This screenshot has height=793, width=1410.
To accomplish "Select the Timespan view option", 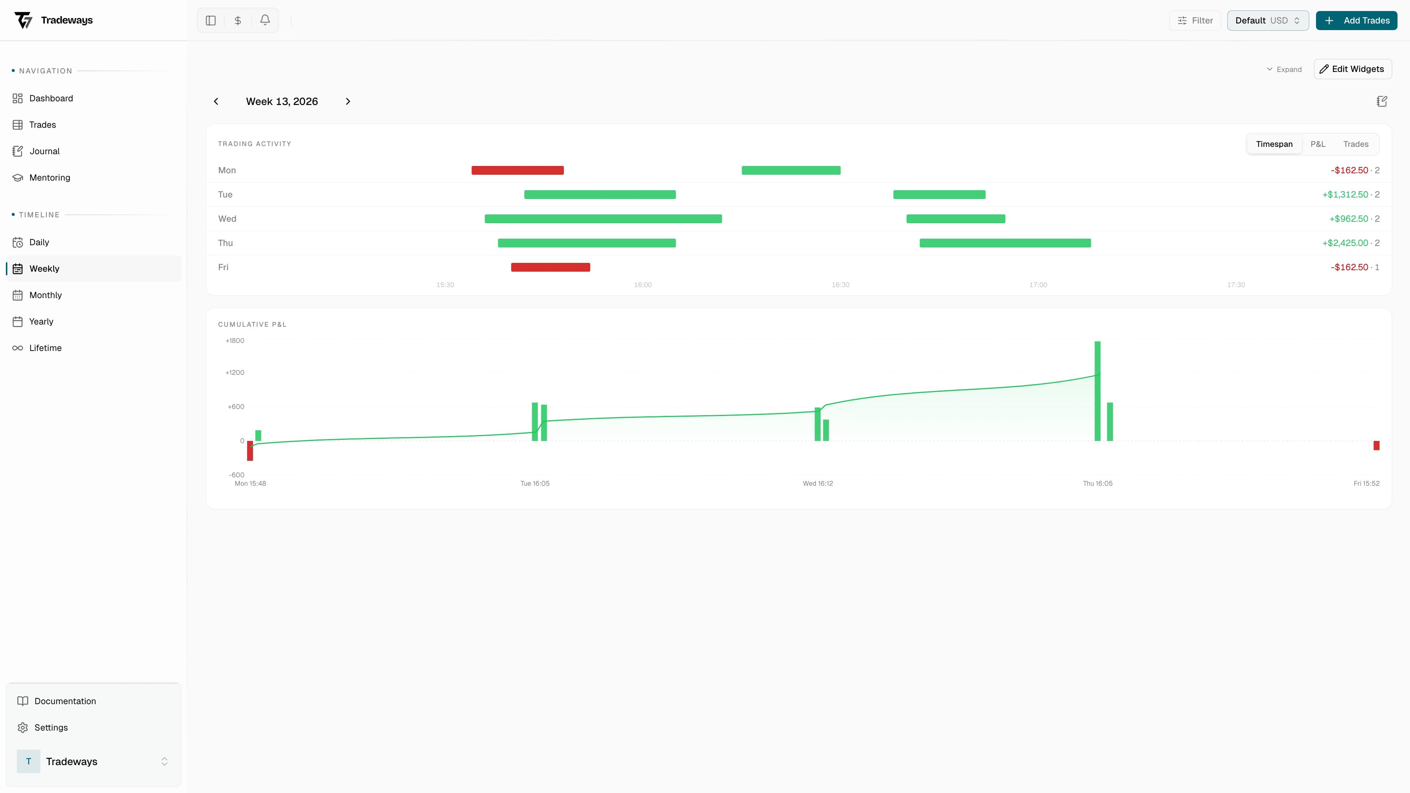I will (x=1274, y=144).
